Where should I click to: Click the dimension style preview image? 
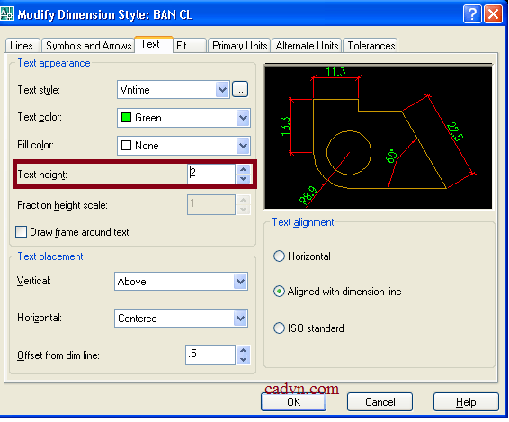coord(379,137)
